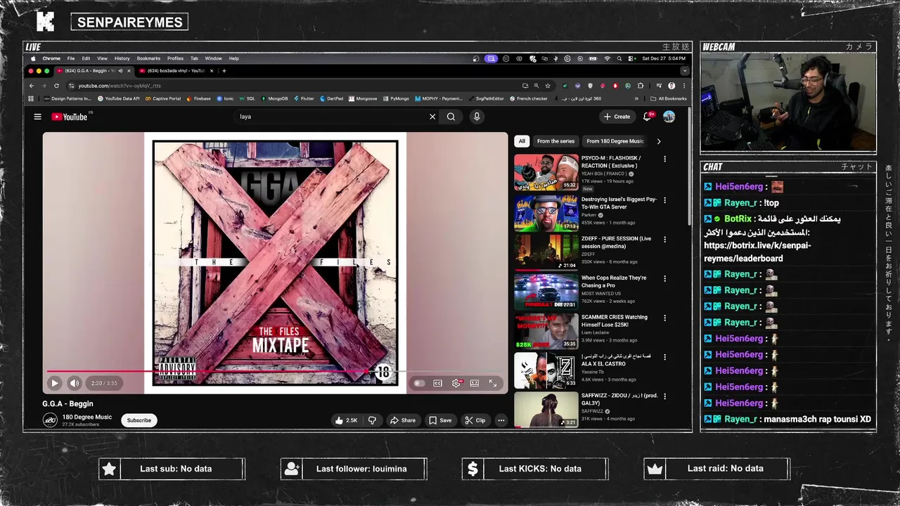Open the YouTube account avatar menu

(x=669, y=117)
